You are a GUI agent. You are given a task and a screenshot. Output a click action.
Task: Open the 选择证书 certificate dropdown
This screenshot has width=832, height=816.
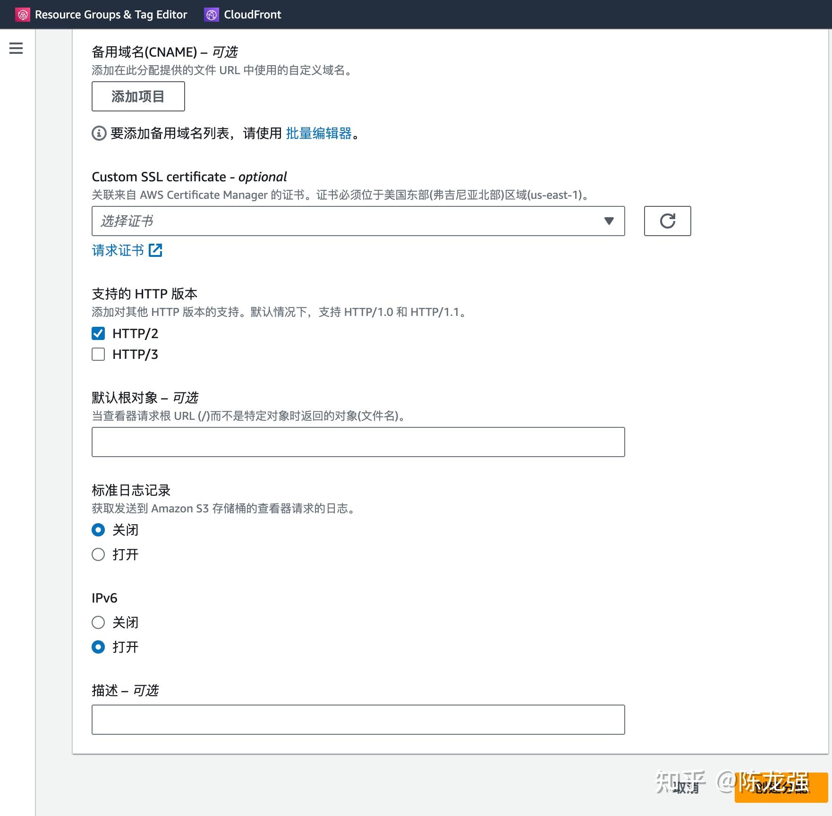pyautogui.click(x=331, y=221)
